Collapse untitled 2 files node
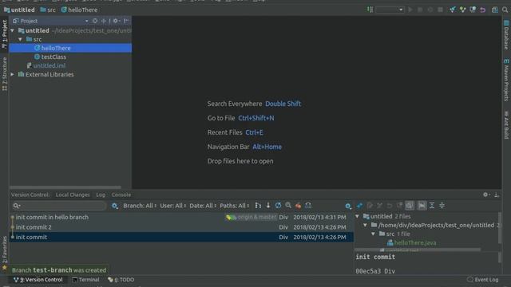 point(357,216)
